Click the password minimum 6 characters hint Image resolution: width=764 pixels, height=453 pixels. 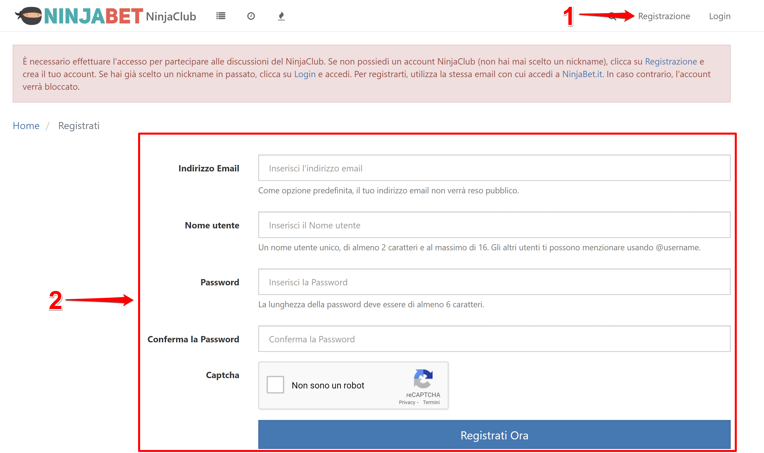tap(371, 305)
